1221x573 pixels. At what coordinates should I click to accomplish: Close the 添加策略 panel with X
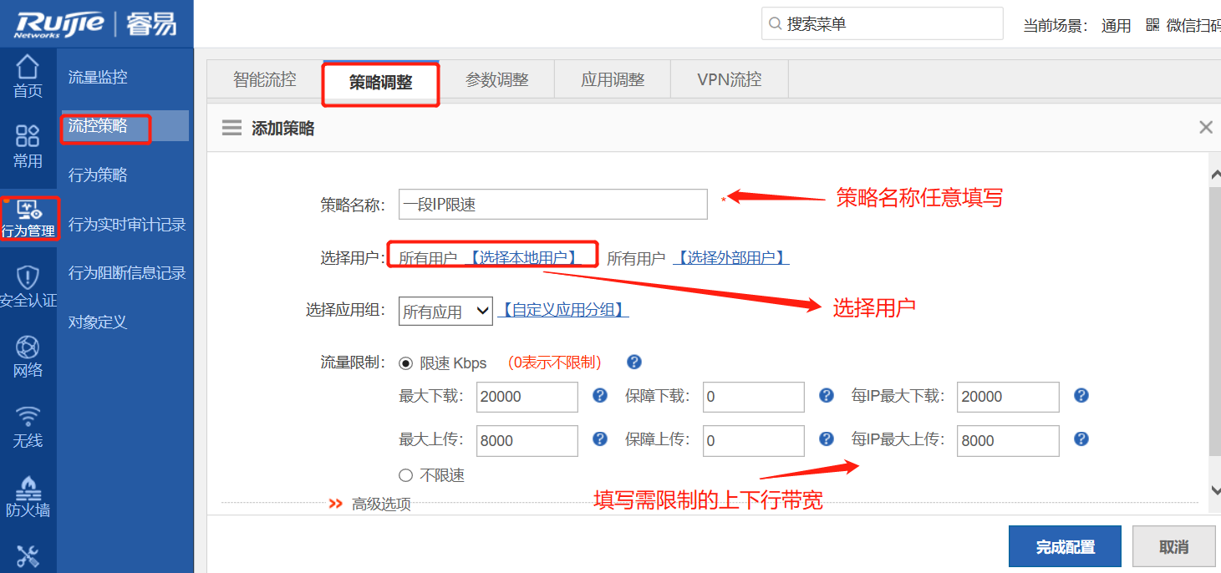1205,127
